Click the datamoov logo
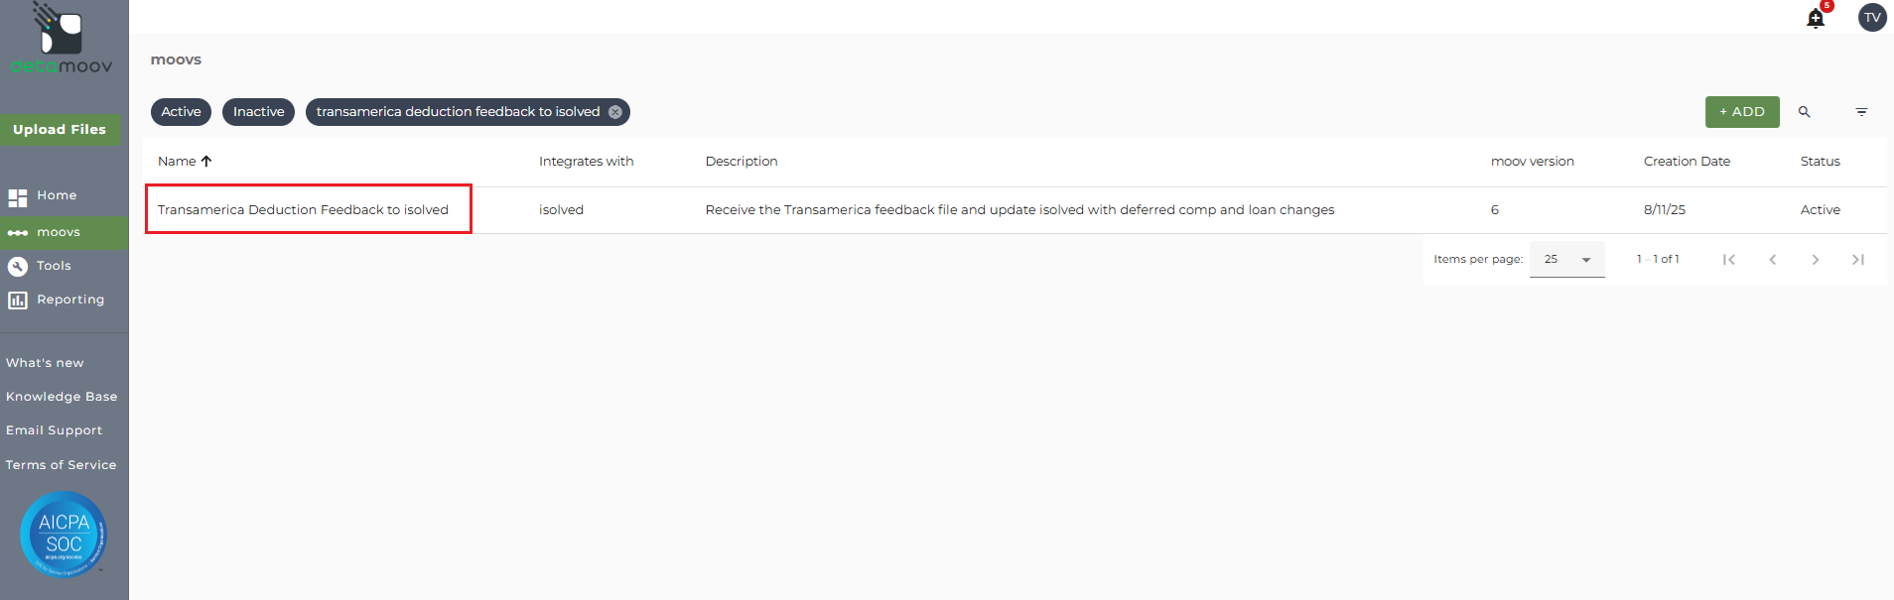Image resolution: width=1894 pixels, height=600 pixels. [62, 40]
